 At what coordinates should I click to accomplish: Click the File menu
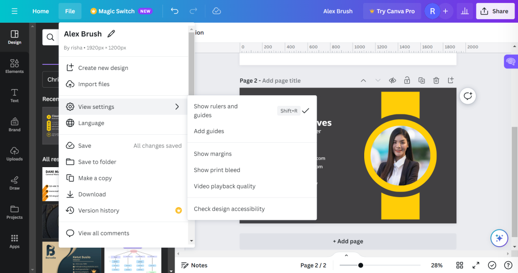[70, 11]
